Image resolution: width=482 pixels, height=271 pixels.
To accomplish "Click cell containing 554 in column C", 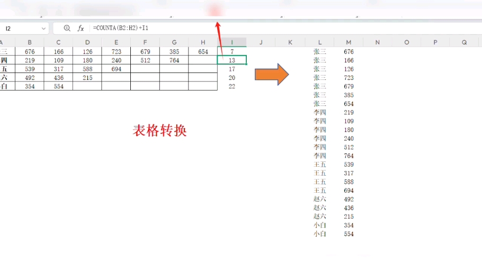I will point(58,86).
